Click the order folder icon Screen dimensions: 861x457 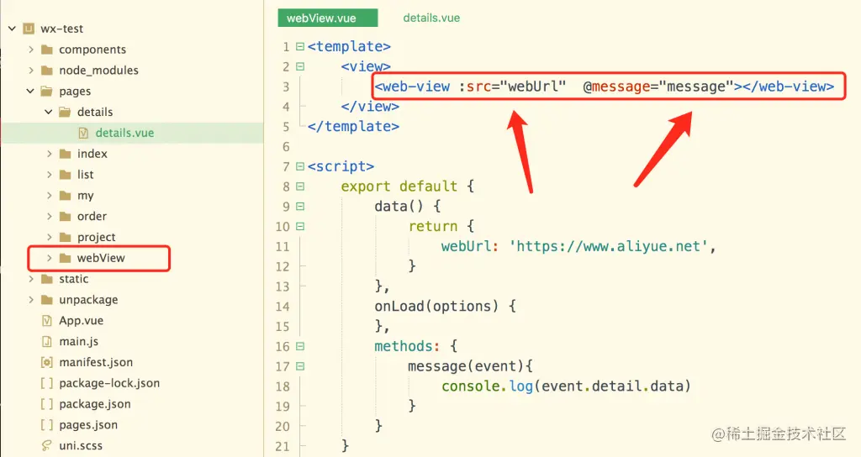pyautogui.click(x=66, y=216)
